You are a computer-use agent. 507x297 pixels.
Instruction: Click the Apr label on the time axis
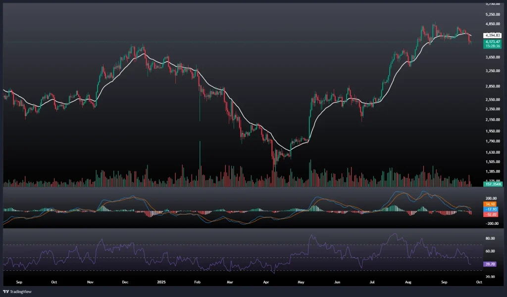pos(266,282)
